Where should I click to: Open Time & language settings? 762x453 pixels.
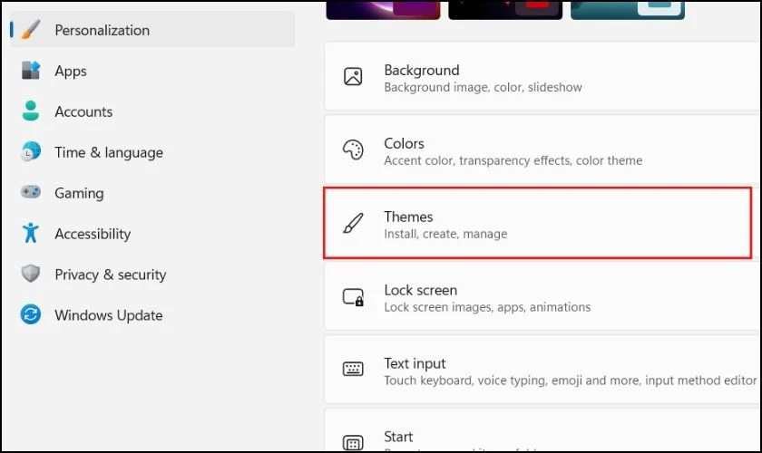tap(108, 152)
